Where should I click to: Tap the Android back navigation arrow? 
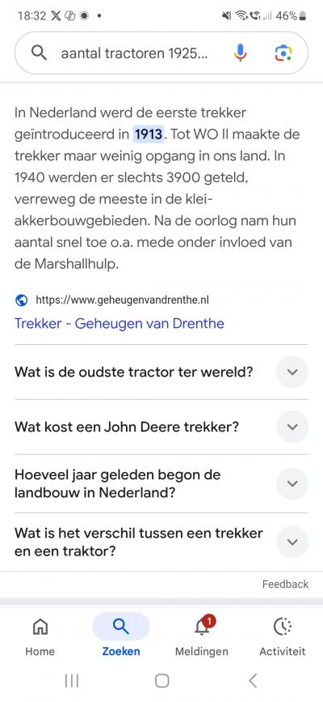coord(253,681)
